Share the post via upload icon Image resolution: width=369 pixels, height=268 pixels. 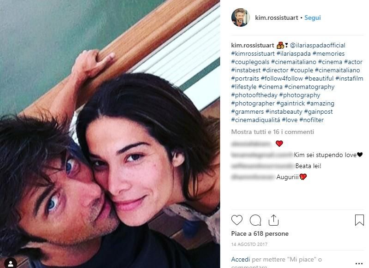pos(273,220)
